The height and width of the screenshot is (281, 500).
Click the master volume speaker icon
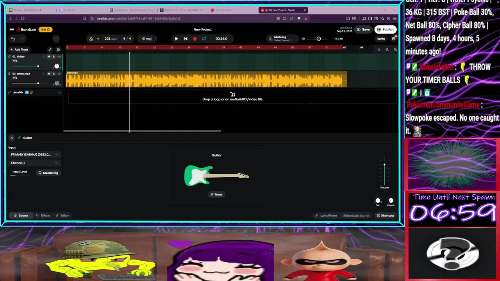[303, 39]
